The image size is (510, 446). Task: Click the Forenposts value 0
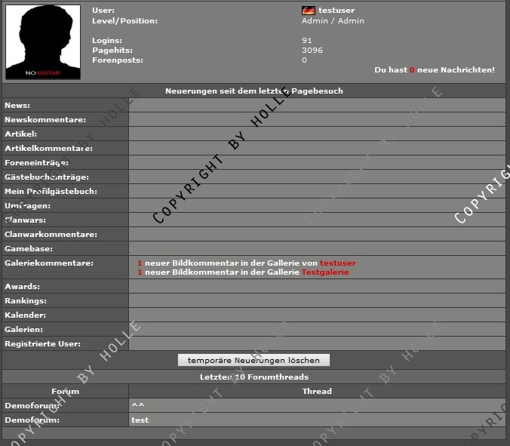(x=304, y=60)
